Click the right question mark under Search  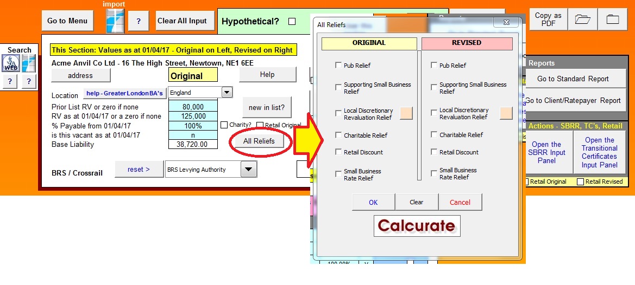click(29, 81)
